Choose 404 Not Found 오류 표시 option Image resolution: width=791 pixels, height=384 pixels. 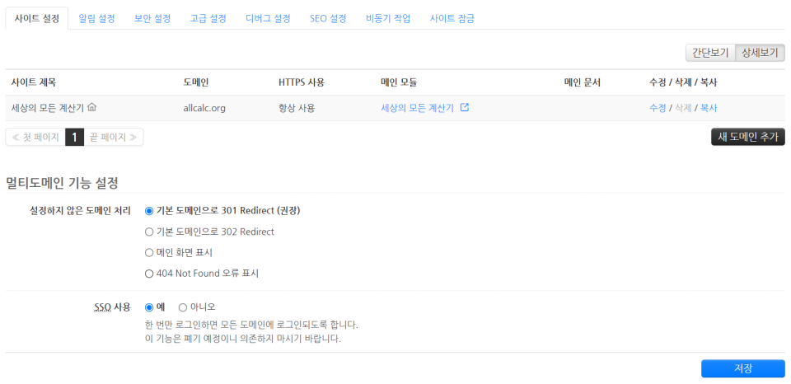coord(149,273)
